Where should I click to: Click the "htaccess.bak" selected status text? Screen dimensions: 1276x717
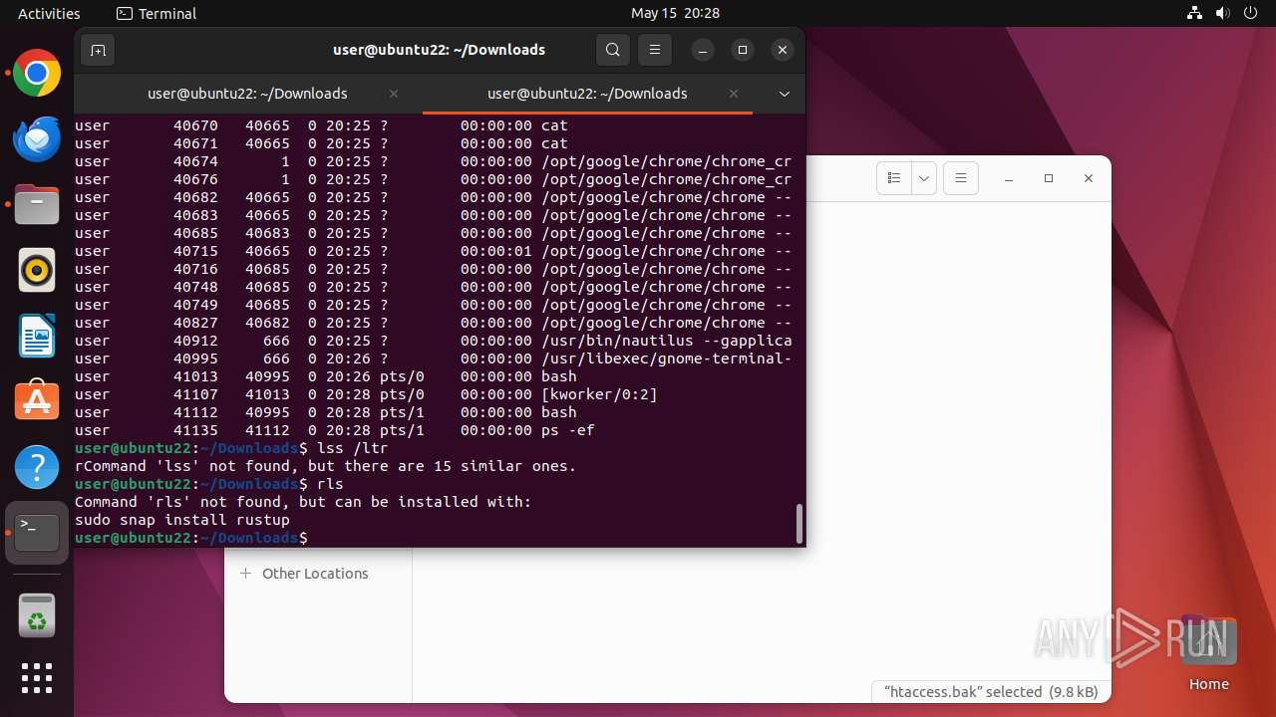tap(991, 692)
